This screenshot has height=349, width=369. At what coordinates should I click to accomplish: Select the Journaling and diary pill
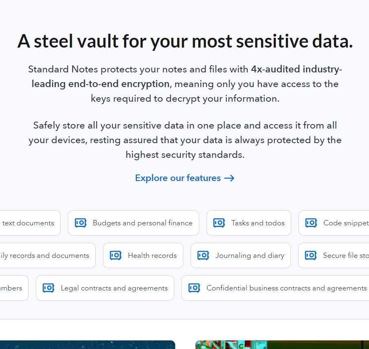point(240,255)
